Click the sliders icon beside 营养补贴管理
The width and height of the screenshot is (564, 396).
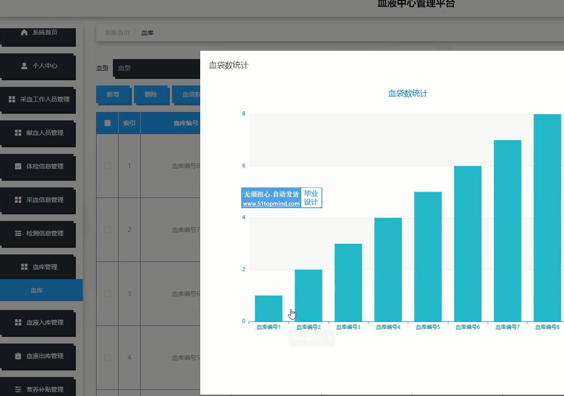[18, 389]
